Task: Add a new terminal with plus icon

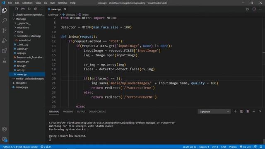Action: pyautogui.click(x=235, y=111)
